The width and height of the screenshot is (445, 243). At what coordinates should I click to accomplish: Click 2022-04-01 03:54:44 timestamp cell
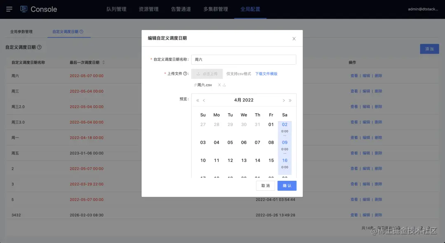point(275,200)
